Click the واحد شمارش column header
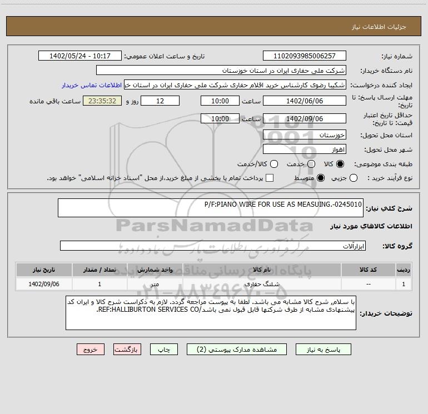The height and width of the screenshot is (414, 428). (x=155, y=270)
